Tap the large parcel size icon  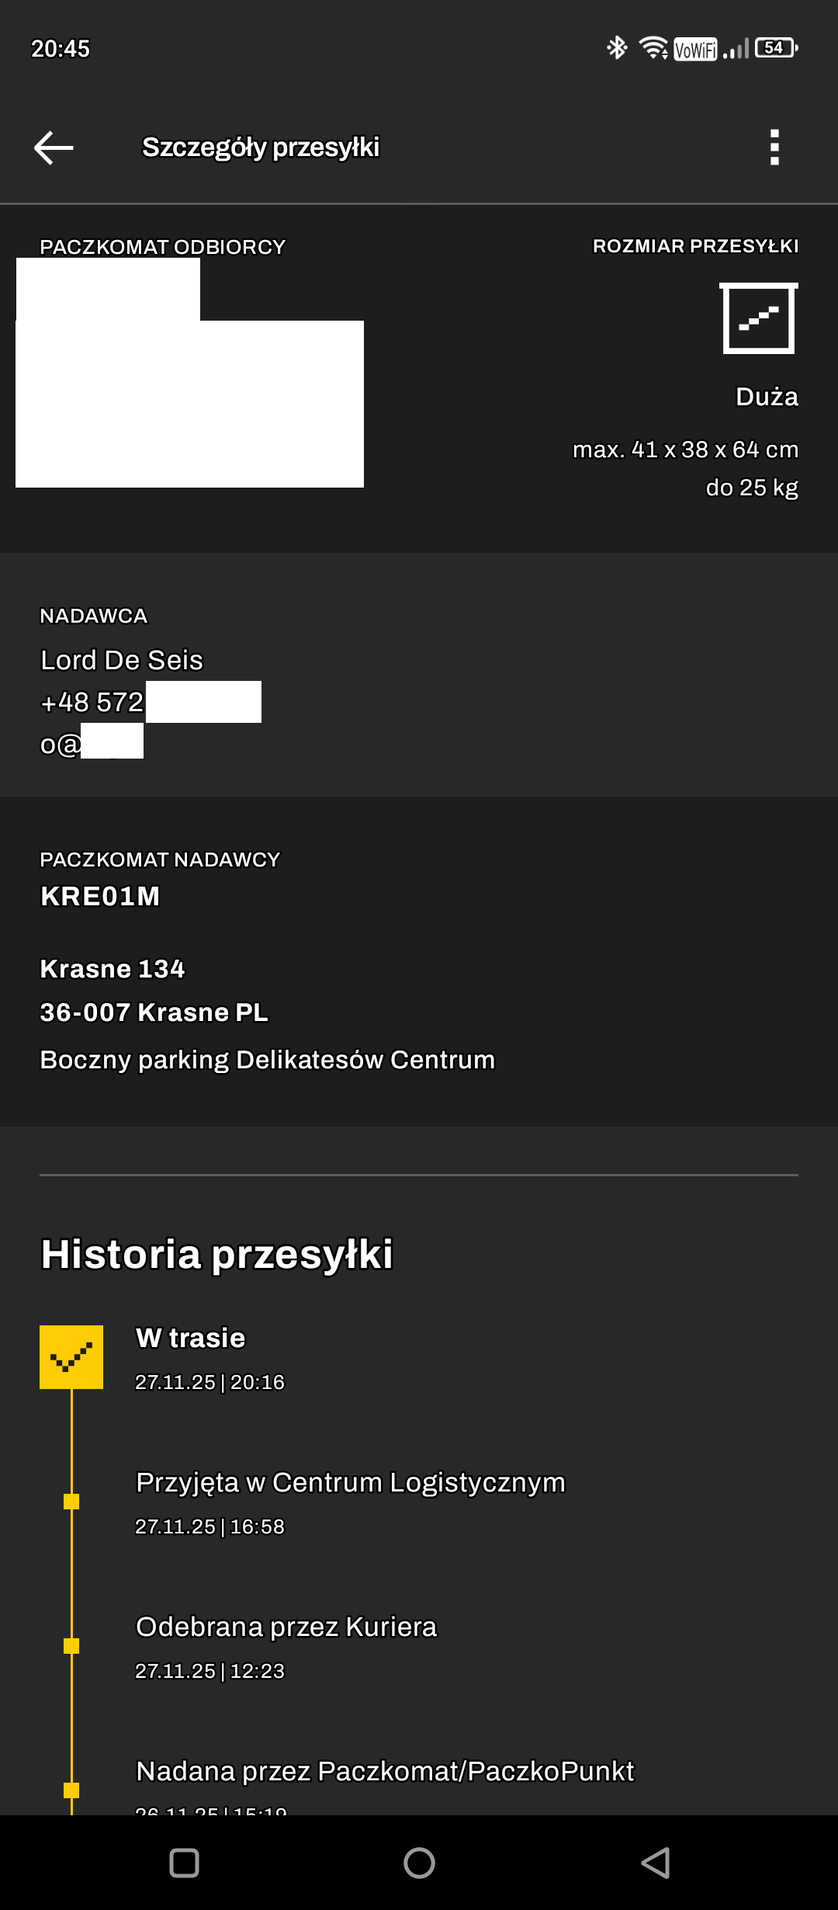click(x=758, y=318)
